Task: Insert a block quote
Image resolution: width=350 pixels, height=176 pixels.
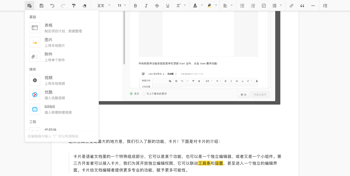Action: pos(302,5)
